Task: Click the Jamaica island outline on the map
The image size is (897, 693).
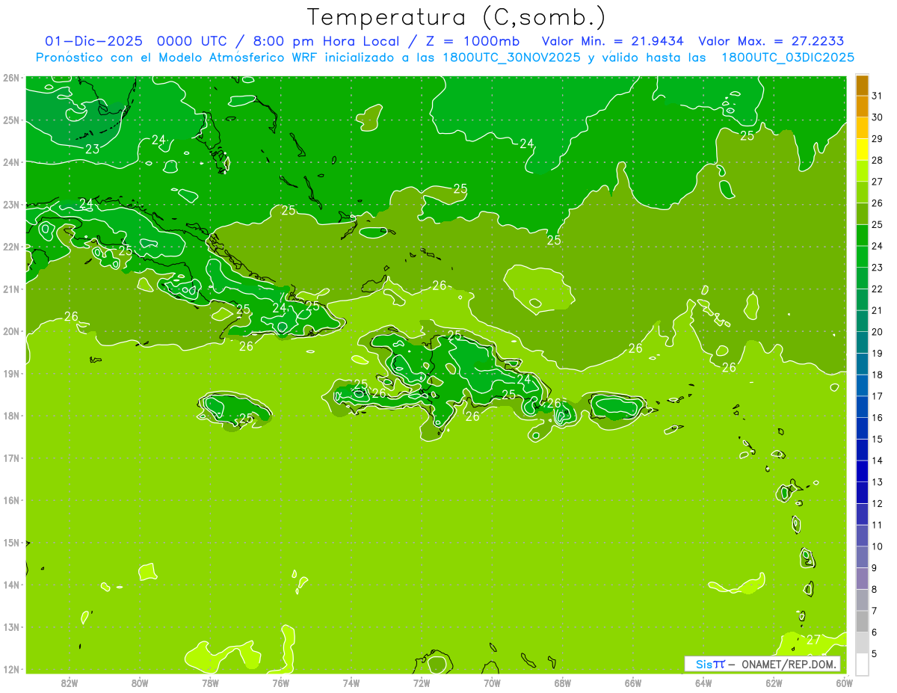Action: [x=235, y=409]
